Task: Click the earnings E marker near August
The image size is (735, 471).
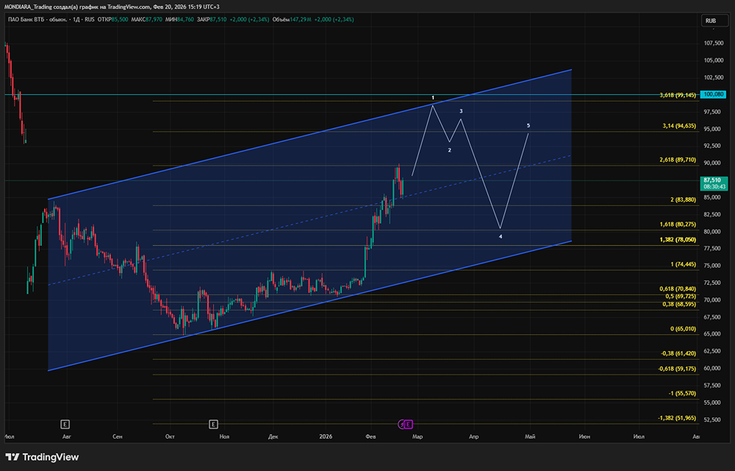Action: (x=65, y=424)
